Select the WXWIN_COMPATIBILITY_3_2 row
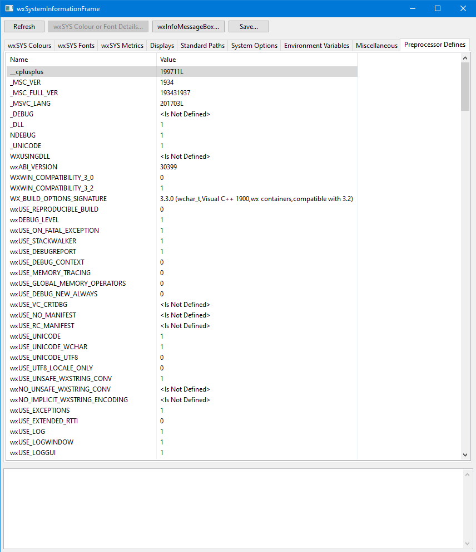The height and width of the screenshot is (552, 476). click(182, 188)
